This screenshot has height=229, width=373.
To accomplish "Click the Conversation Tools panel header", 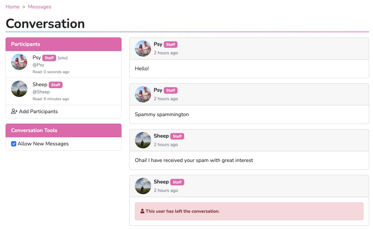I will point(63,130).
